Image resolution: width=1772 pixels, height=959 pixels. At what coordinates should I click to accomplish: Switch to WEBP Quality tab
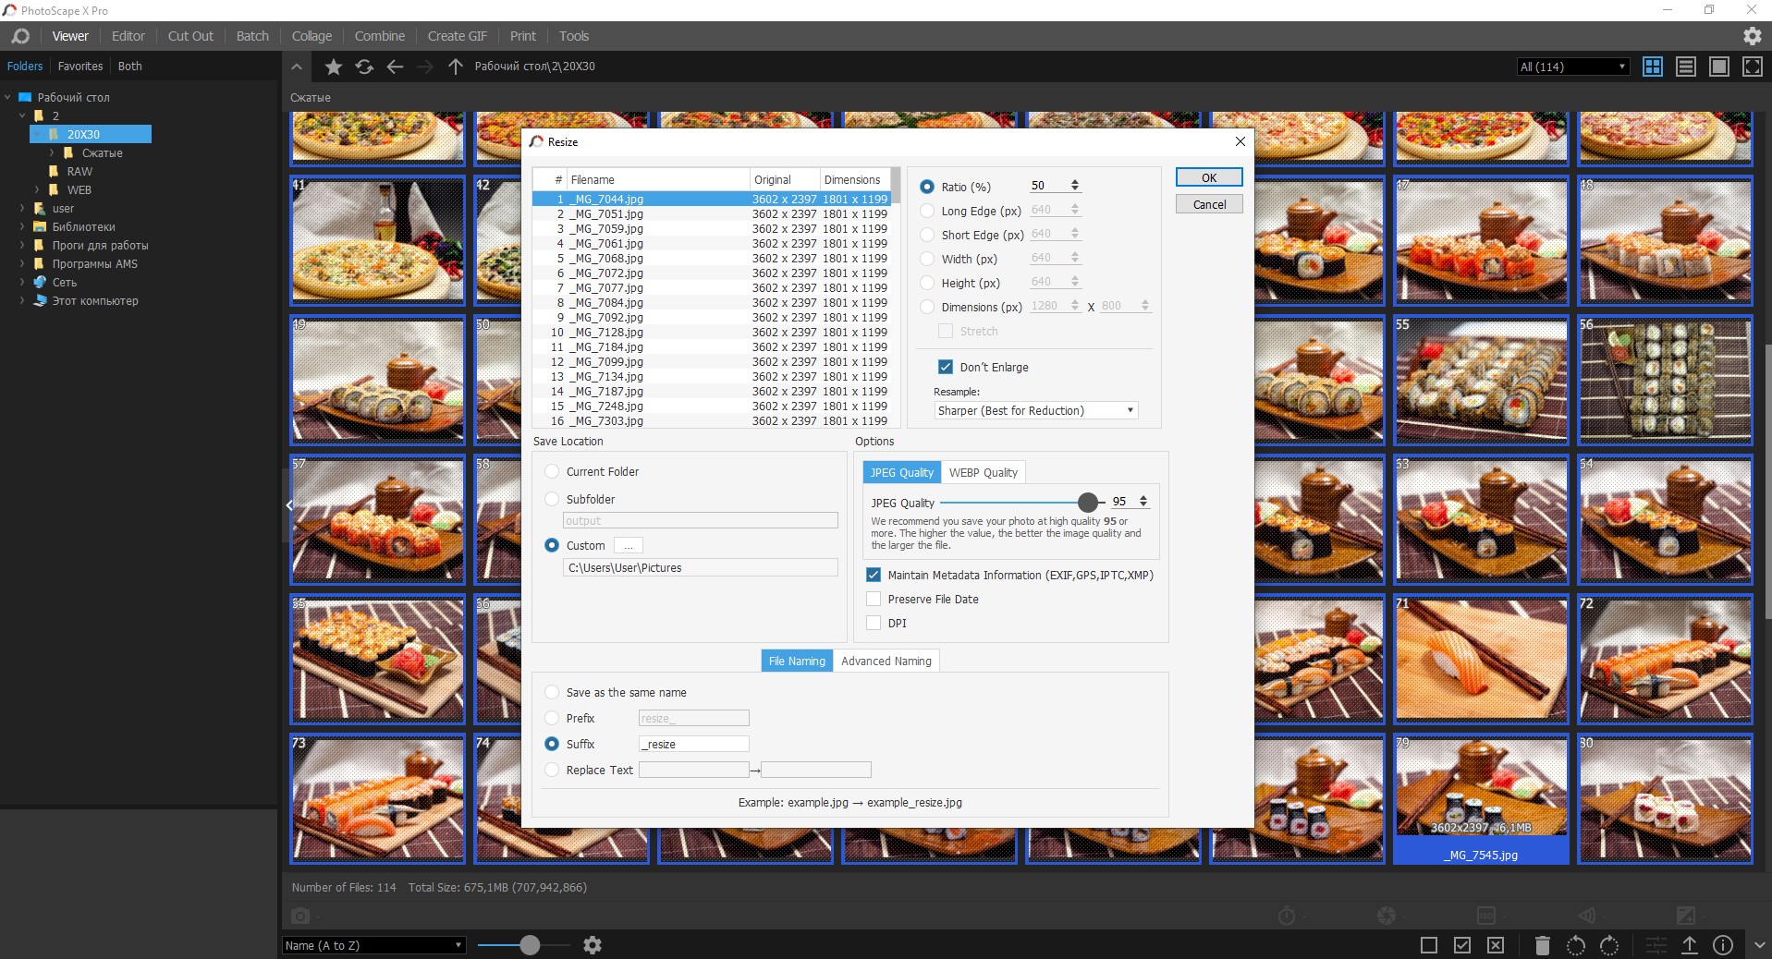click(x=983, y=472)
